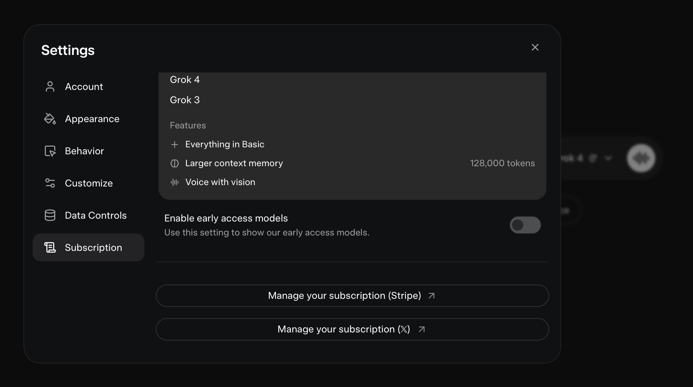Open Manage your subscription (X)

point(352,329)
